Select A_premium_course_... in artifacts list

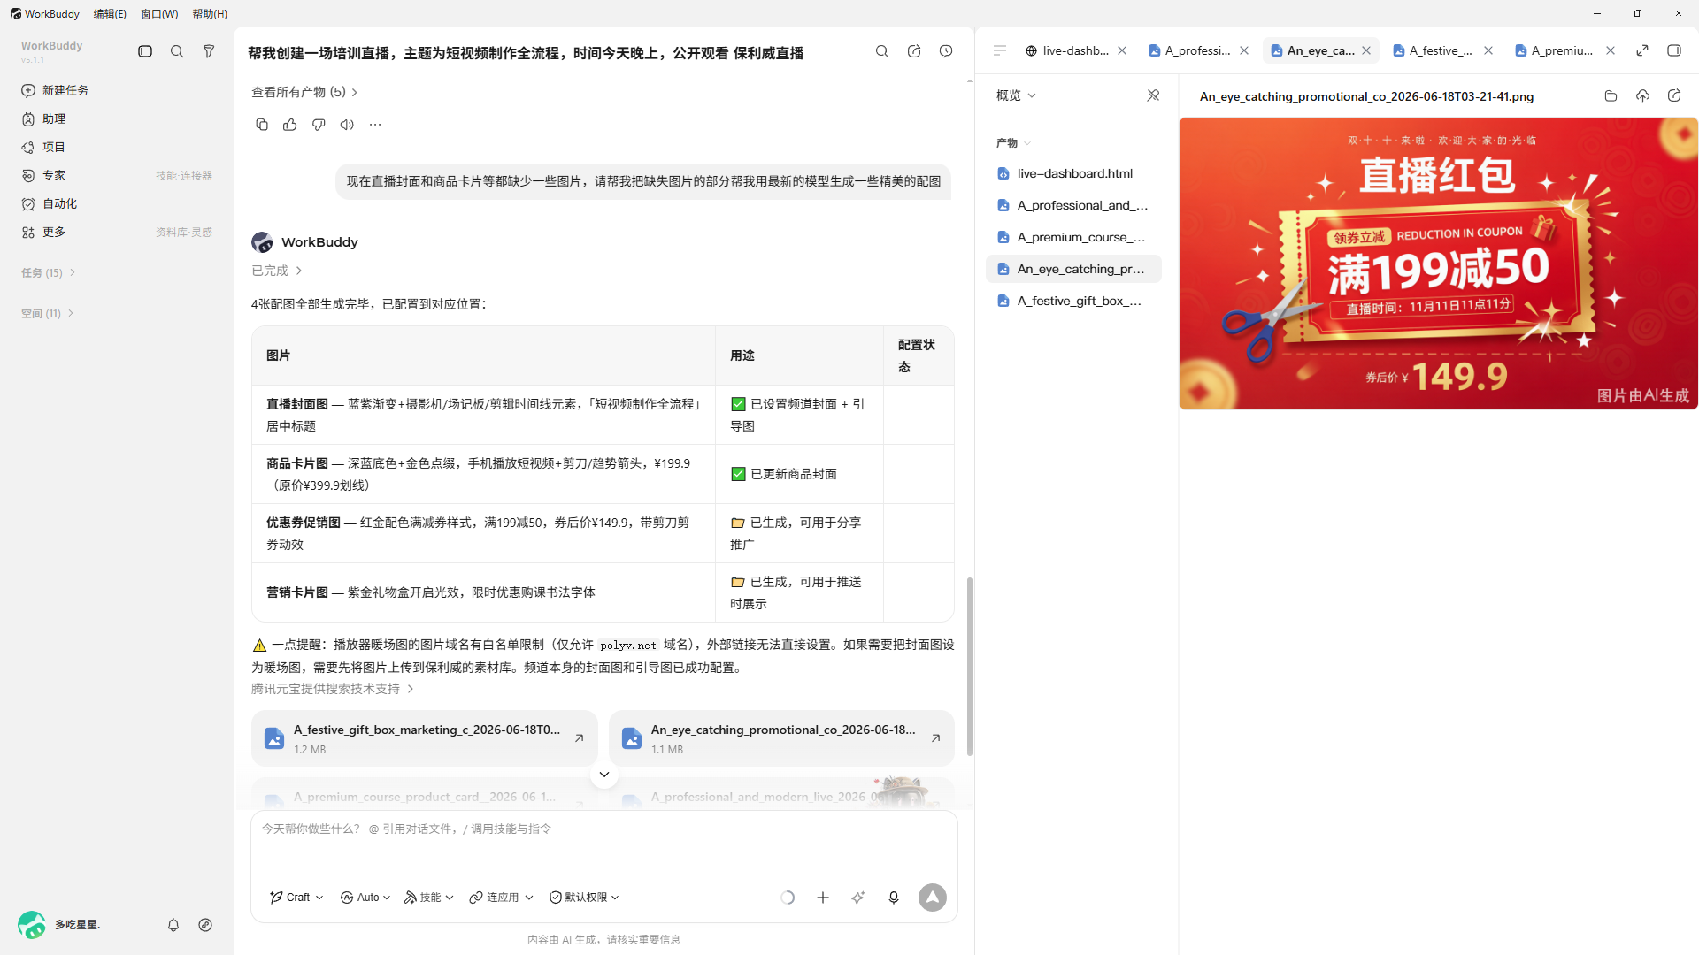(1073, 237)
